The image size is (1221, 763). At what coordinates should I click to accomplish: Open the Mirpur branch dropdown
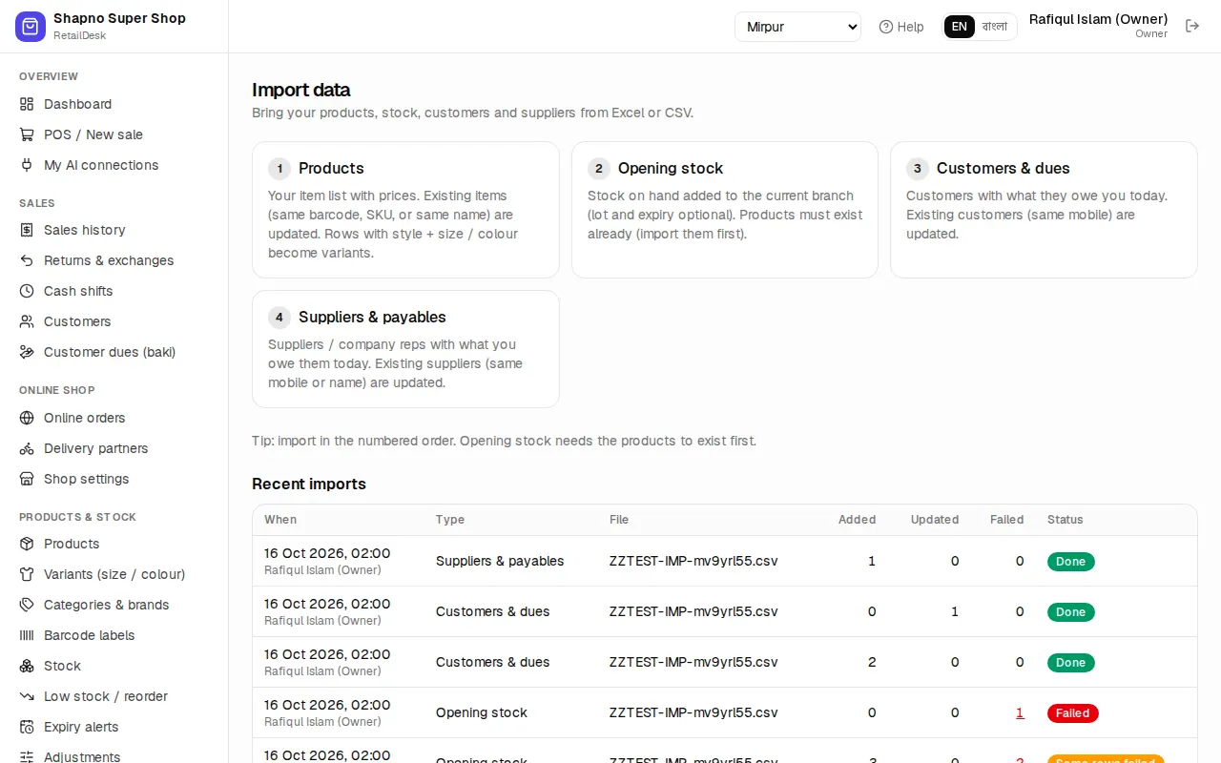[x=797, y=27]
